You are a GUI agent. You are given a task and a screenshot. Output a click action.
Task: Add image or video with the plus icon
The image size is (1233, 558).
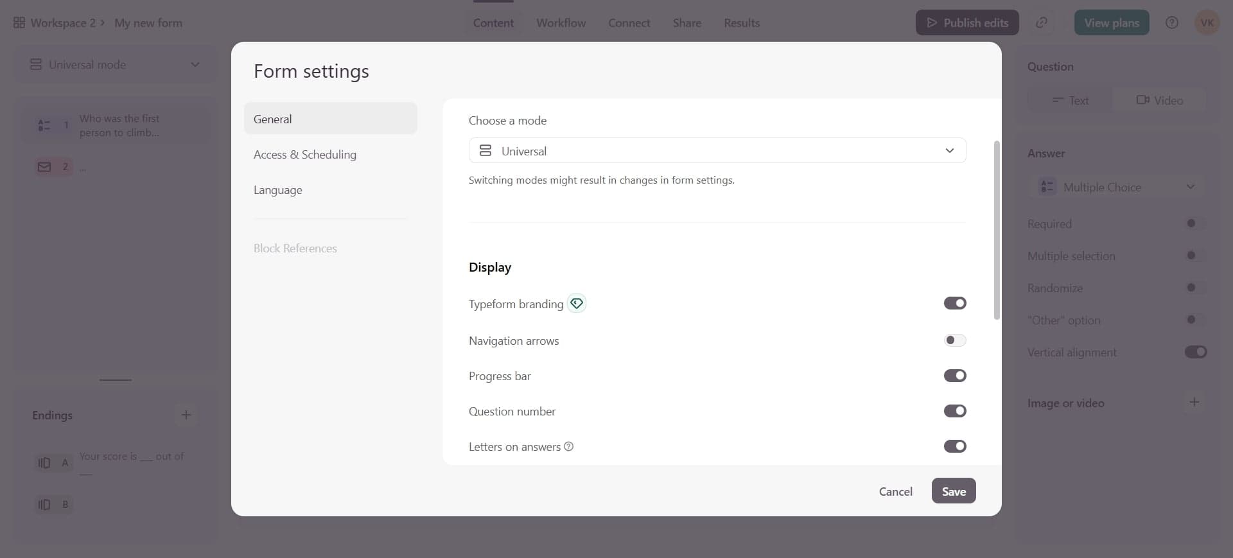coord(1194,402)
